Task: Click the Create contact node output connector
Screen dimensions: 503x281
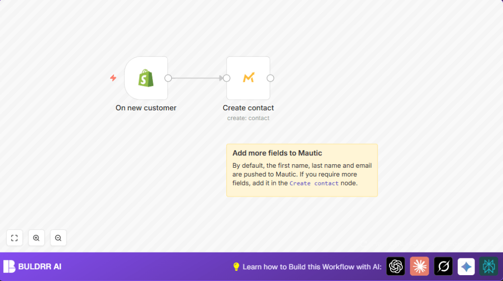Action: pos(271,78)
